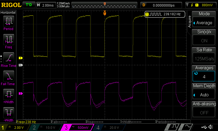218x131 pixels.
Task: Click the RIGOL logo
Action: [x=11, y=5]
